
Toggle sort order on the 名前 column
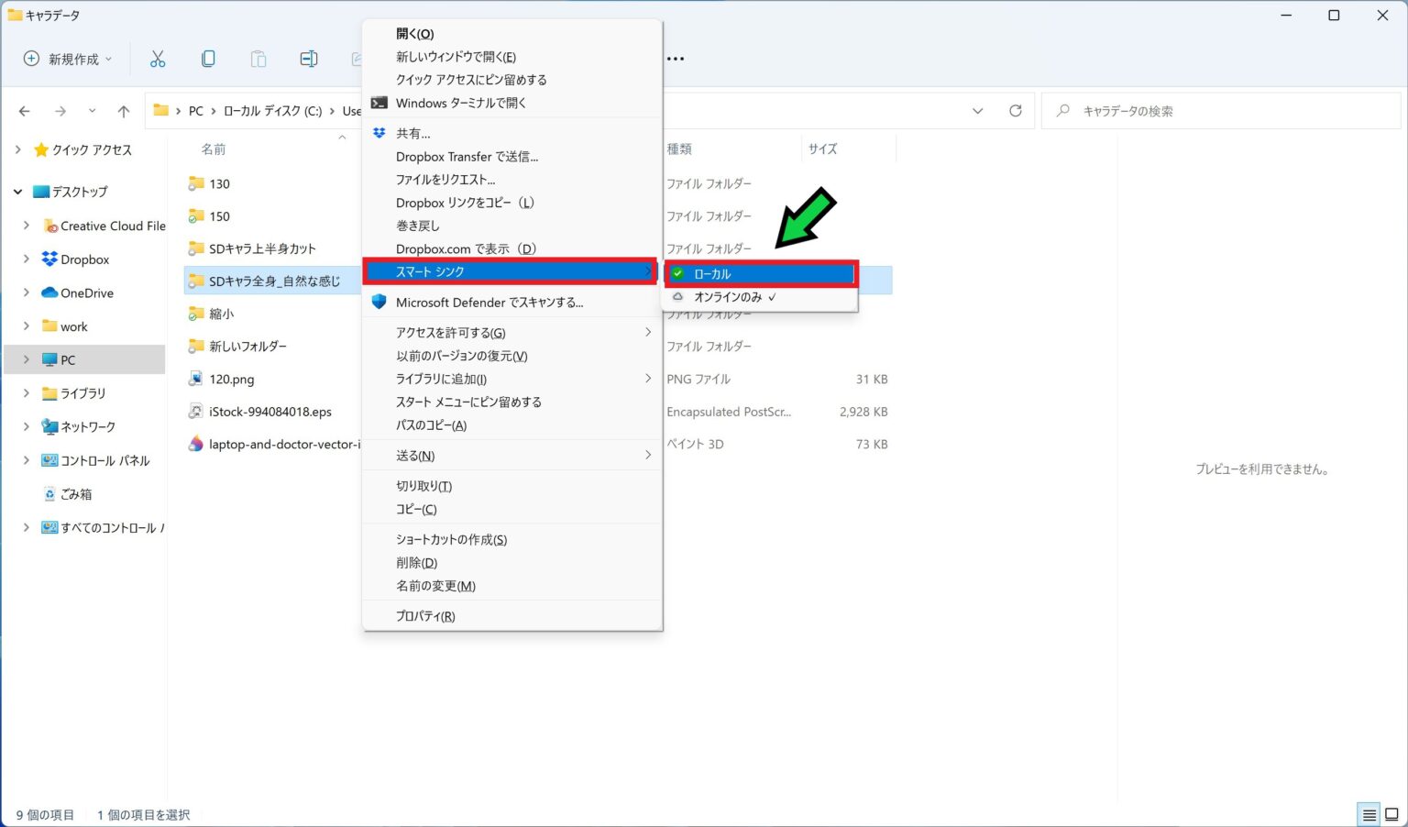coord(214,149)
